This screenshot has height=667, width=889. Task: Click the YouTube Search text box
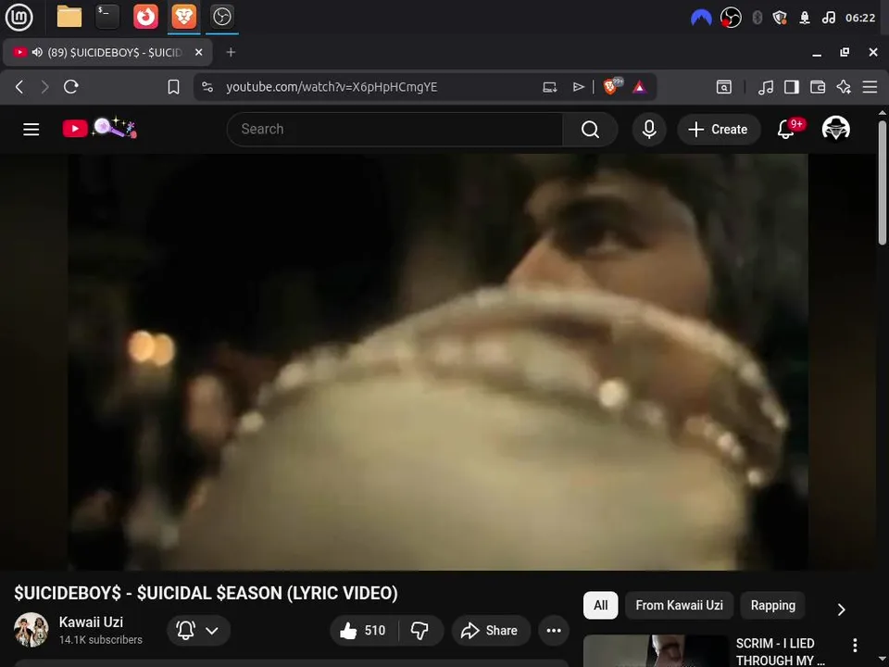tap(395, 130)
